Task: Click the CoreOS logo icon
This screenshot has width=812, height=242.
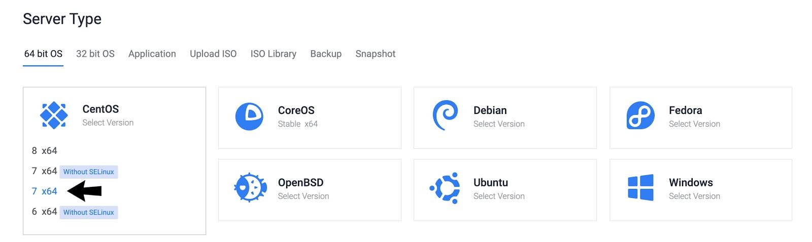Action: click(249, 117)
